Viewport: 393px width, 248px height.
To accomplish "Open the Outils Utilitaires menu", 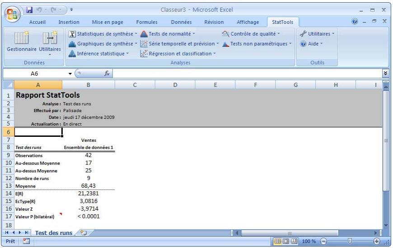I will 317,34.
